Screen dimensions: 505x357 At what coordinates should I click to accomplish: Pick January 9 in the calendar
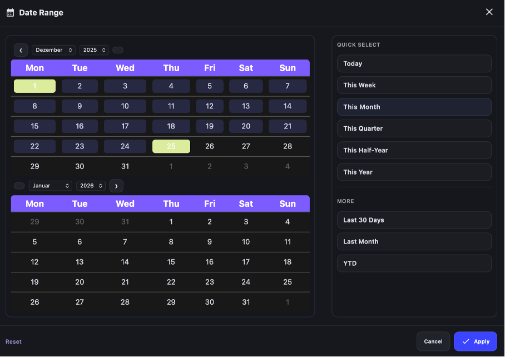click(210, 242)
